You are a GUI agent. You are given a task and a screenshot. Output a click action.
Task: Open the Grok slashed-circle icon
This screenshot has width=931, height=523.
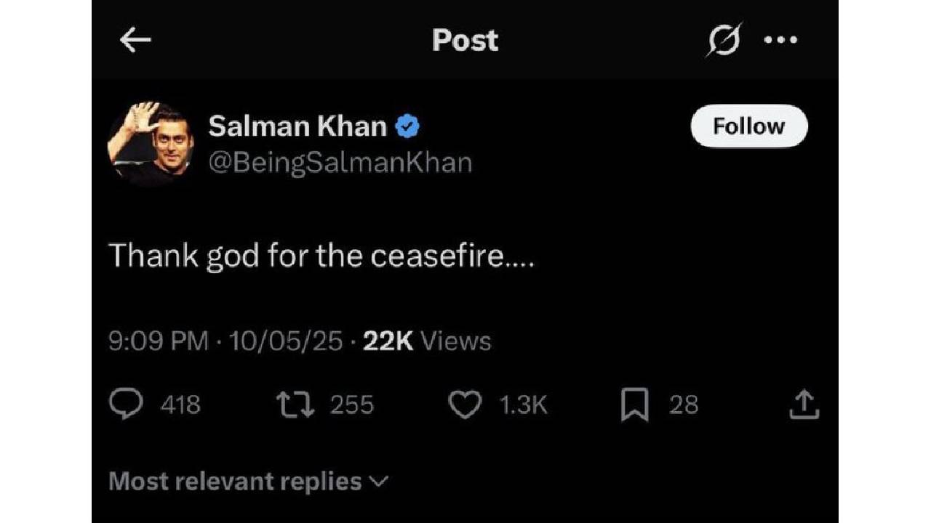click(724, 41)
